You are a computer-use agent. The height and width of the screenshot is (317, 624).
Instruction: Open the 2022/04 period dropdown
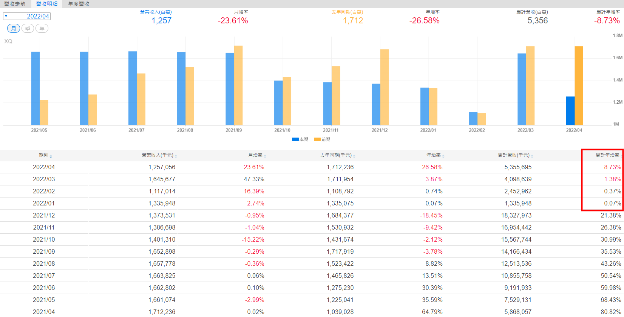pyautogui.click(x=27, y=16)
